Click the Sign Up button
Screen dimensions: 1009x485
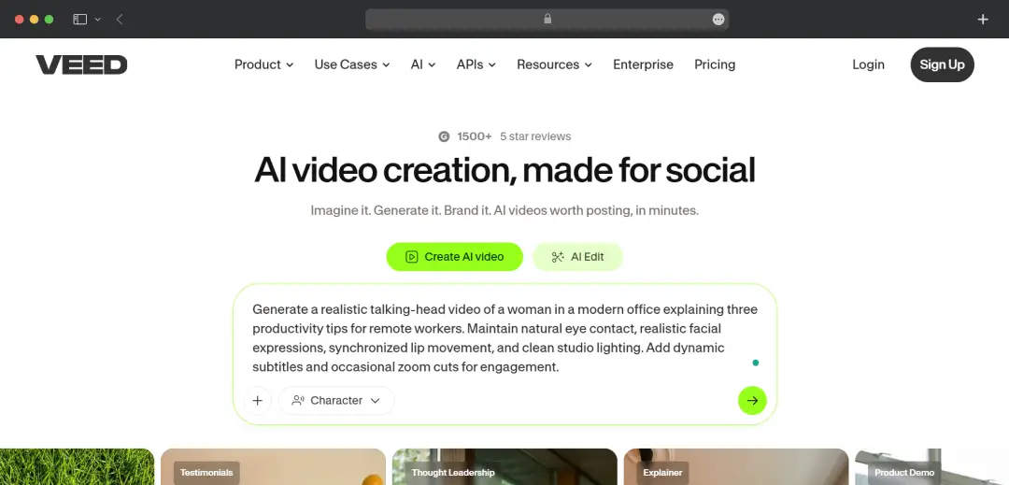tap(942, 64)
